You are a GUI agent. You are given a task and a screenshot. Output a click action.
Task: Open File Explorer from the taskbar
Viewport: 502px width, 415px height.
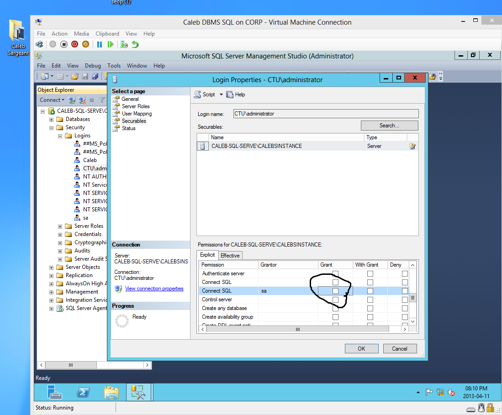pyautogui.click(x=111, y=393)
